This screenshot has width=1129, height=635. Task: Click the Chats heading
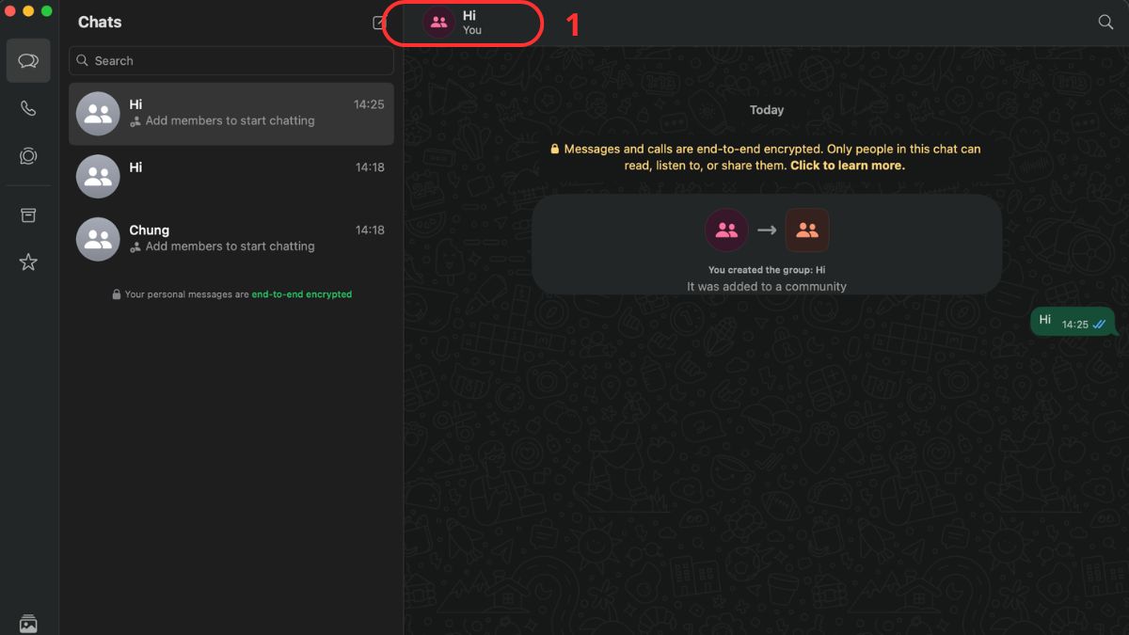click(100, 22)
